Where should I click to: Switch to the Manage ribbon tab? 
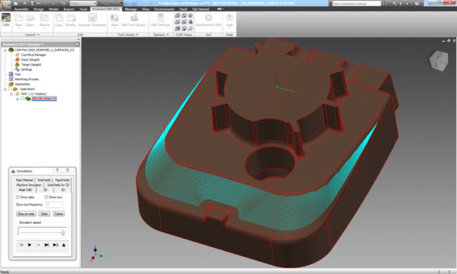pos(131,9)
